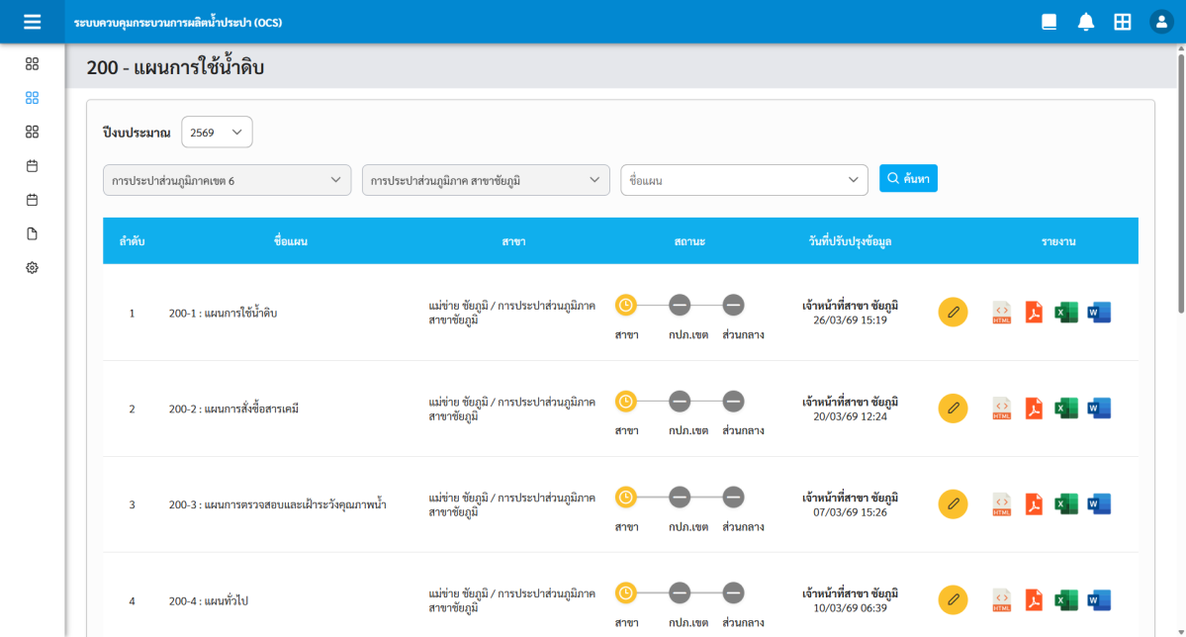This screenshot has width=1186, height=637.
Task: Click date 20/03/69 12:24
Action: (x=850, y=416)
